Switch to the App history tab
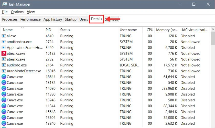 pos(53,19)
